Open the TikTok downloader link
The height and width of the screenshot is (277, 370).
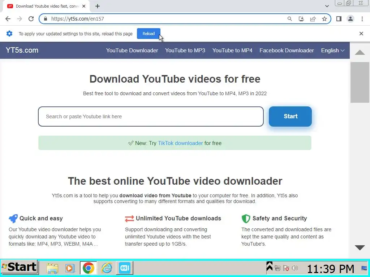(x=180, y=143)
